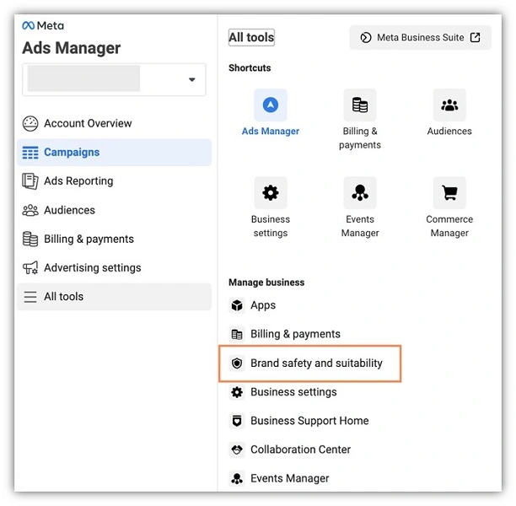Click Events Manager icon in Manage business
This screenshot has width=516, height=506.
click(237, 478)
